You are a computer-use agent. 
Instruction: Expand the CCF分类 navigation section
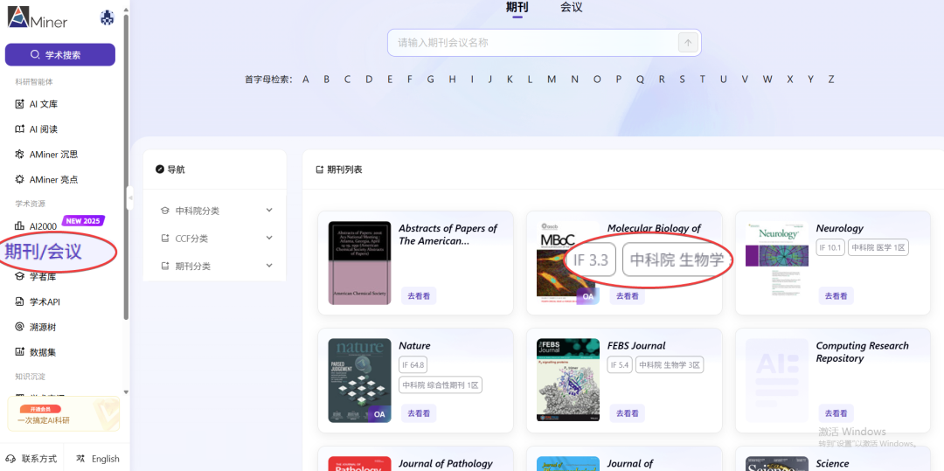coord(215,239)
